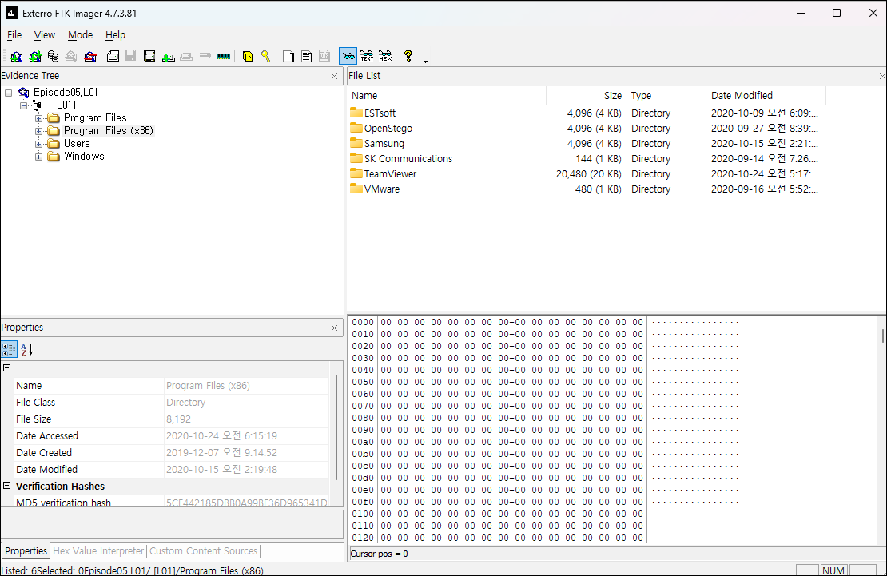Image resolution: width=887 pixels, height=576 pixels.
Task: Click the Capture Memory chip icon
Action: (x=224, y=56)
